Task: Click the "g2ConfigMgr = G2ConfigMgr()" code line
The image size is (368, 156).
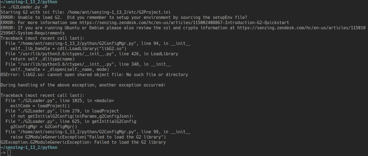Action: pyautogui.click(x=44, y=127)
